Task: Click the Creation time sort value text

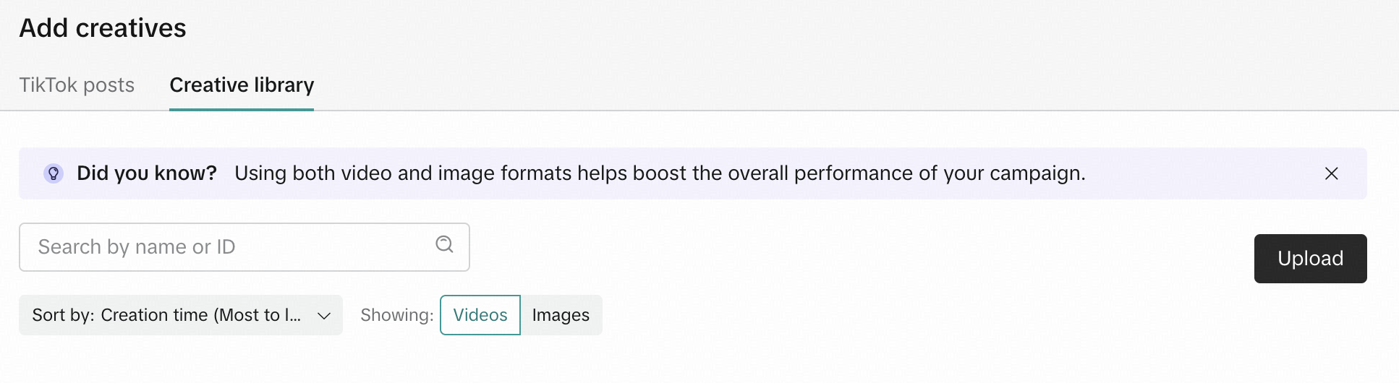Action: pyautogui.click(x=200, y=315)
